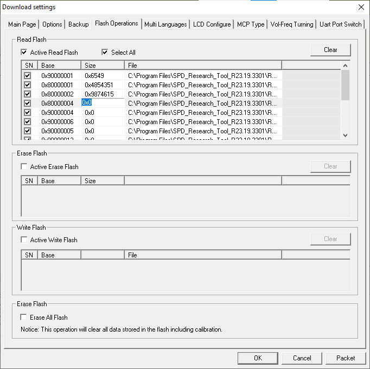Click the Packet button
The image size is (370, 369).
(x=346, y=358)
